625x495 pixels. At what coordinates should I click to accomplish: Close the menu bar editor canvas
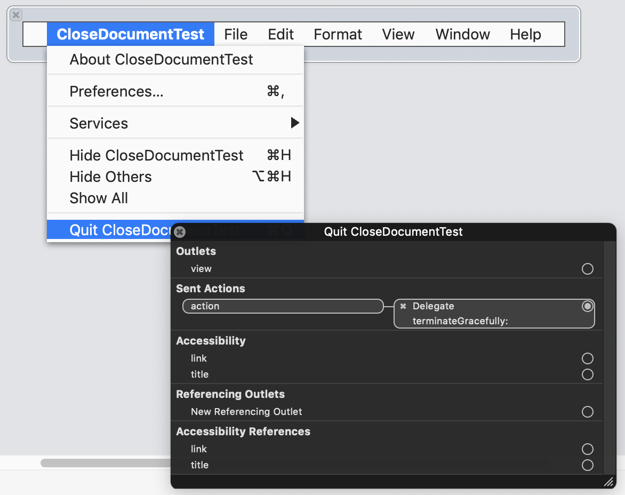coord(16,15)
